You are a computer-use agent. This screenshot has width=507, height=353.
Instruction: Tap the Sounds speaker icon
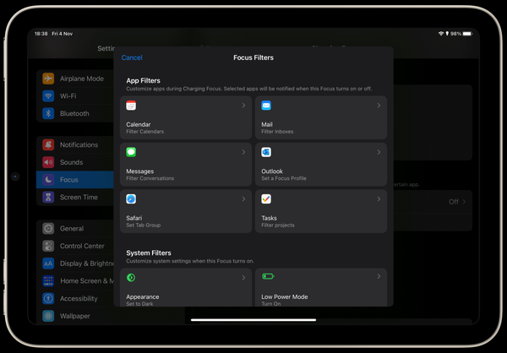point(48,162)
